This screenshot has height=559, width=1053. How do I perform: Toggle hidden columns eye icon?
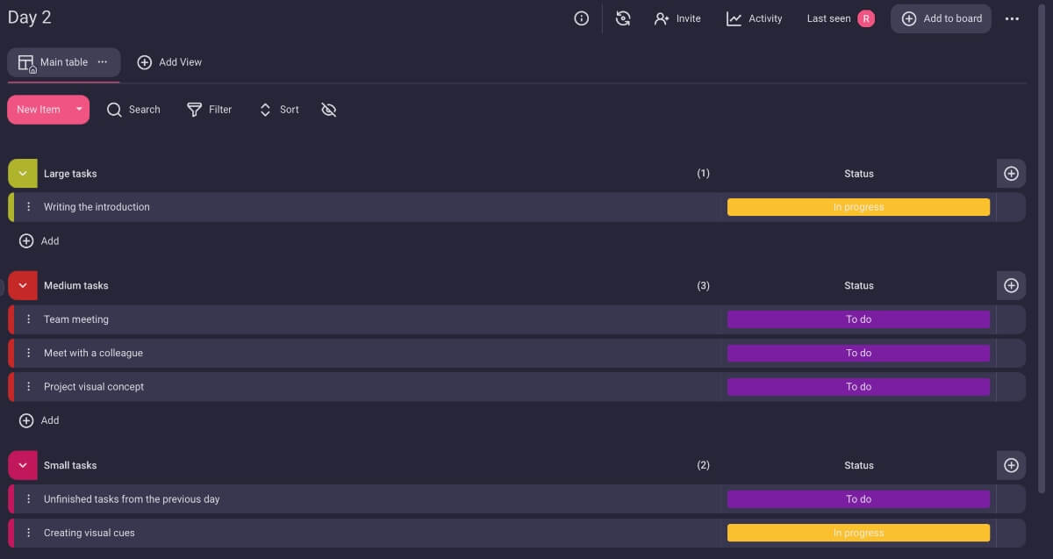329,110
